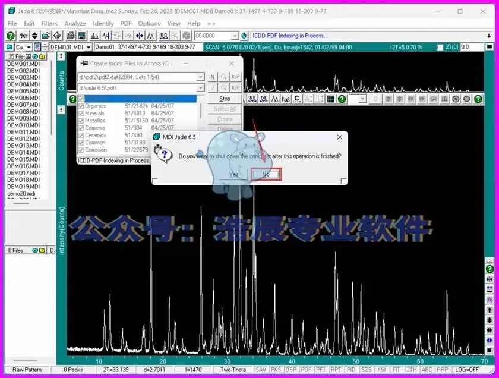499x378 pixels.
Task: Click the BG background removal icon
Action: (x=163, y=36)
